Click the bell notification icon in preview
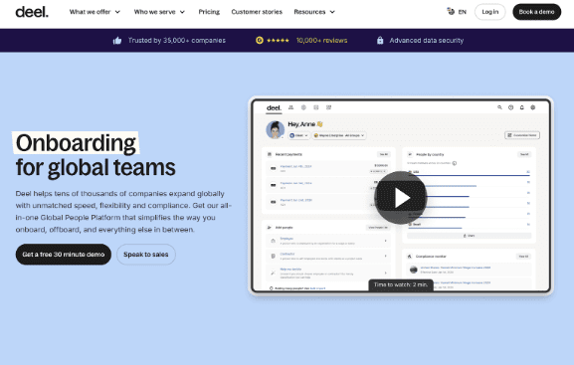 coord(522,107)
